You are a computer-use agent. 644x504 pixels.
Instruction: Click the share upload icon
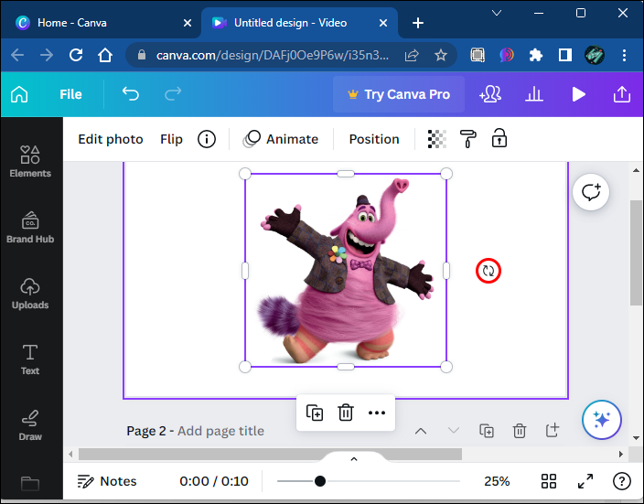click(x=622, y=94)
